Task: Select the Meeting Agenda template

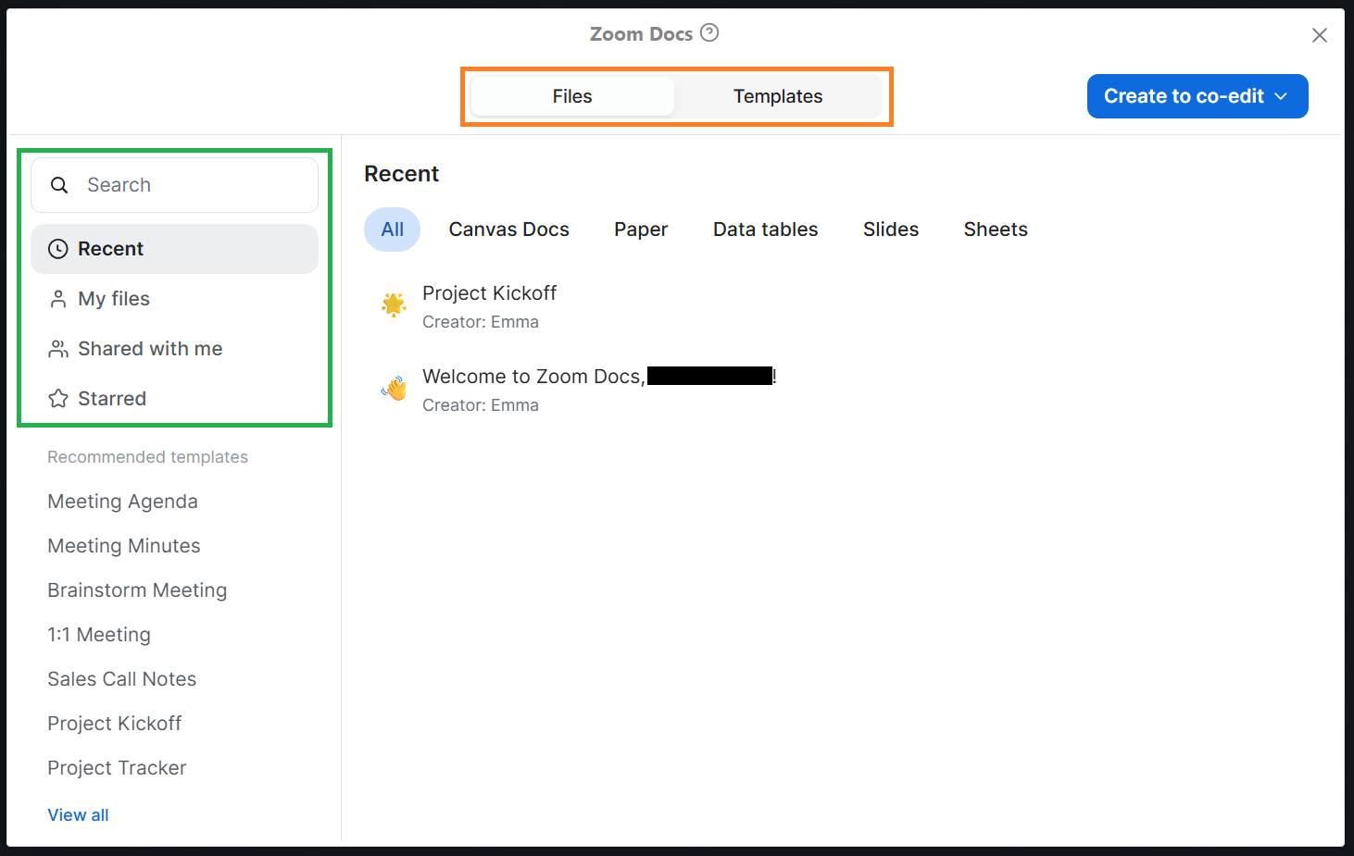Action: click(123, 502)
